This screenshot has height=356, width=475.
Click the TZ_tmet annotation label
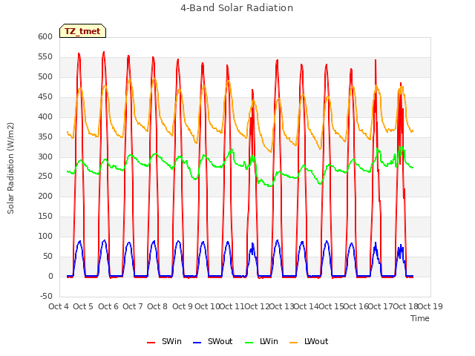coord(82,31)
